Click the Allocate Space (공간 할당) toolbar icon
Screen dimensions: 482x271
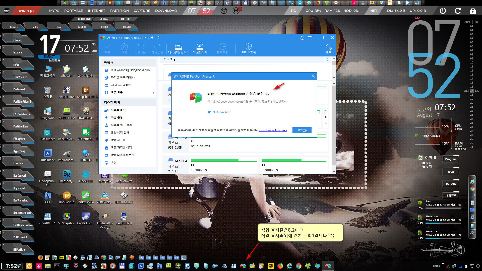pos(223,48)
